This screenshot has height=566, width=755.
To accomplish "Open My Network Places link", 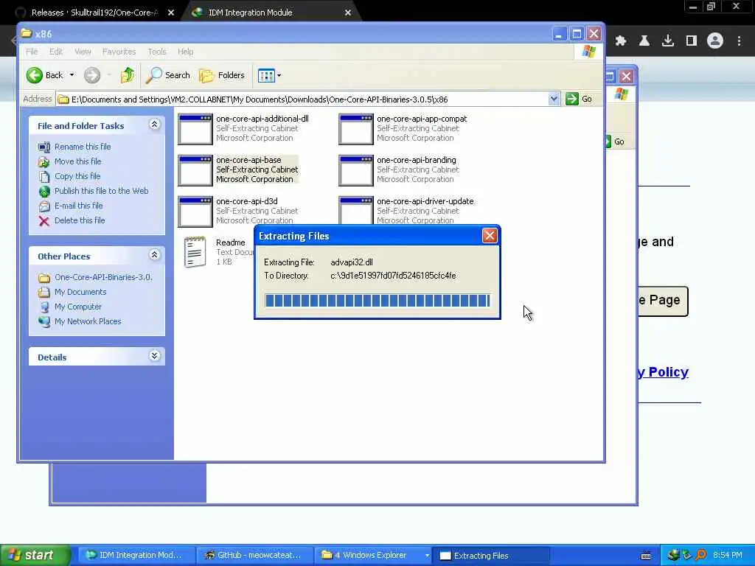I will (x=88, y=321).
